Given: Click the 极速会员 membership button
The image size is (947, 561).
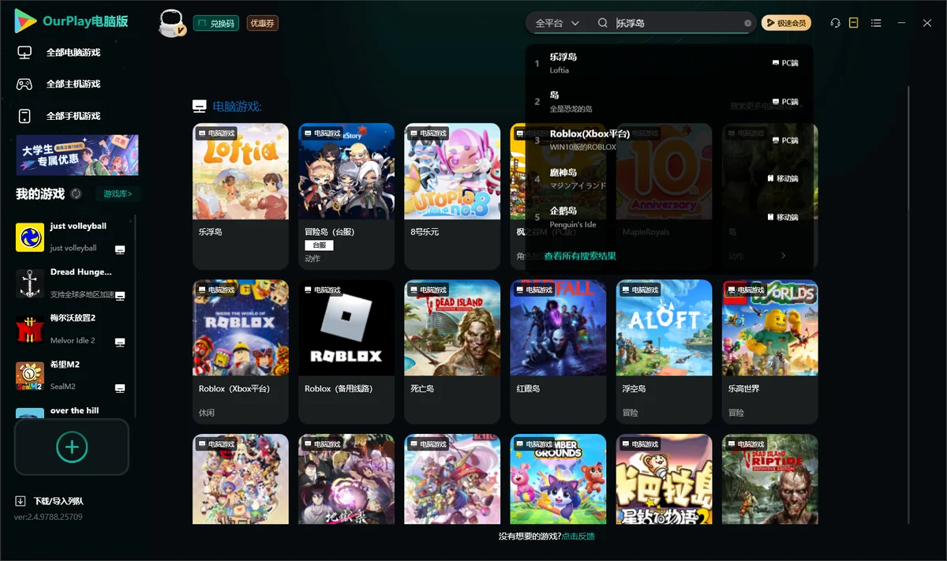Looking at the screenshot, I should pos(786,23).
